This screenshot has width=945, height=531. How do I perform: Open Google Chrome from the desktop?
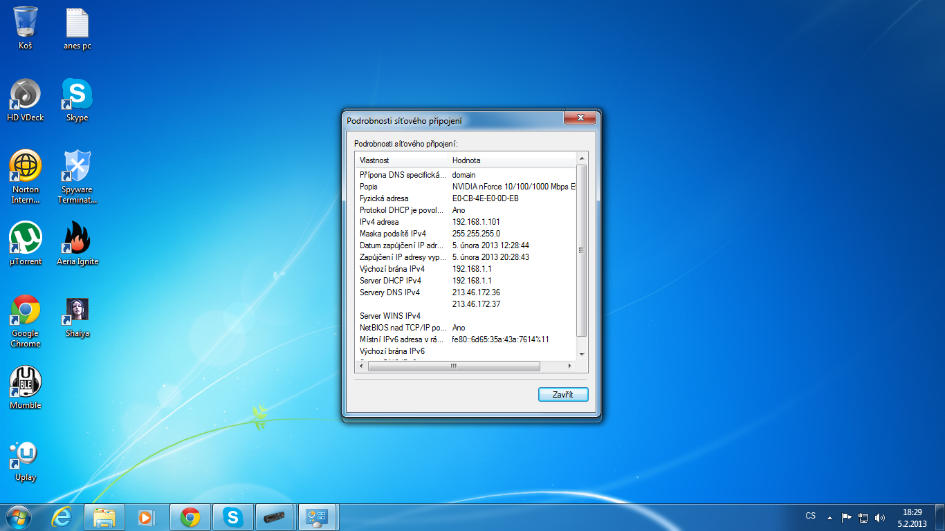[x=26, y=311]
